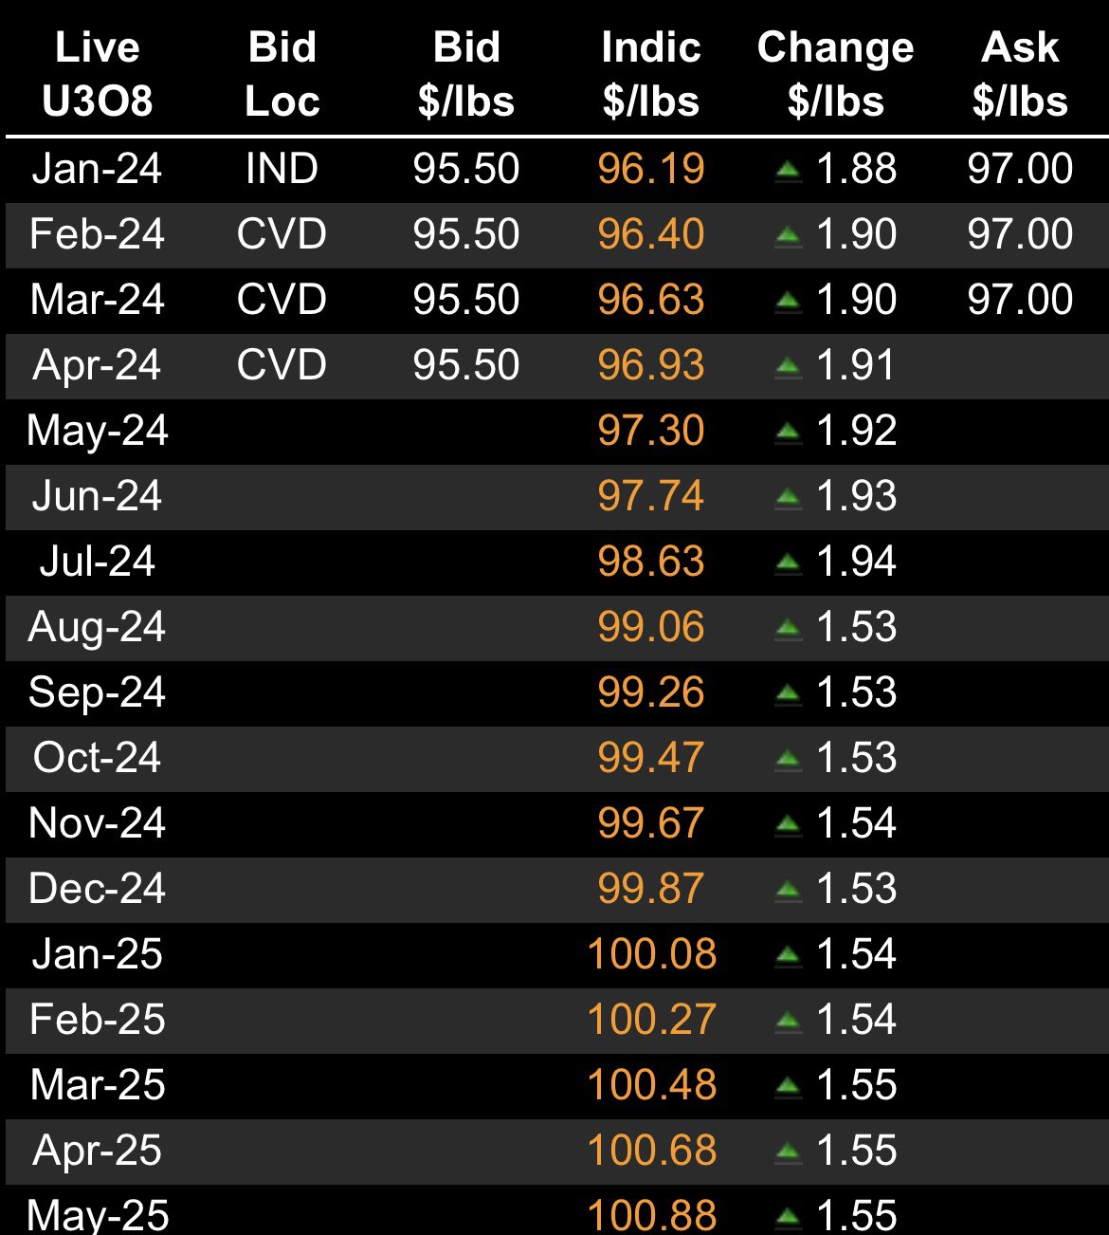1109x1235 pixels.
Task: Click the green up arrow beside Jan-25
Action: pyautogui.click(x=788, y=956)
